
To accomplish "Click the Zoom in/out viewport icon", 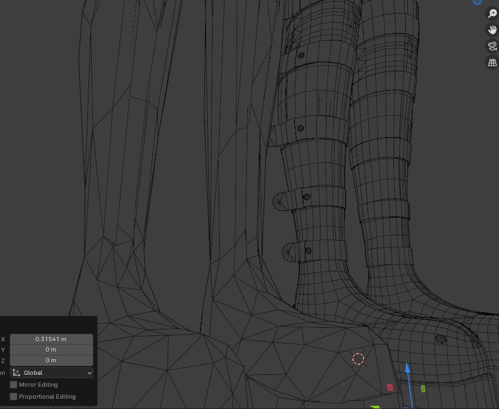I will point(492,14).
